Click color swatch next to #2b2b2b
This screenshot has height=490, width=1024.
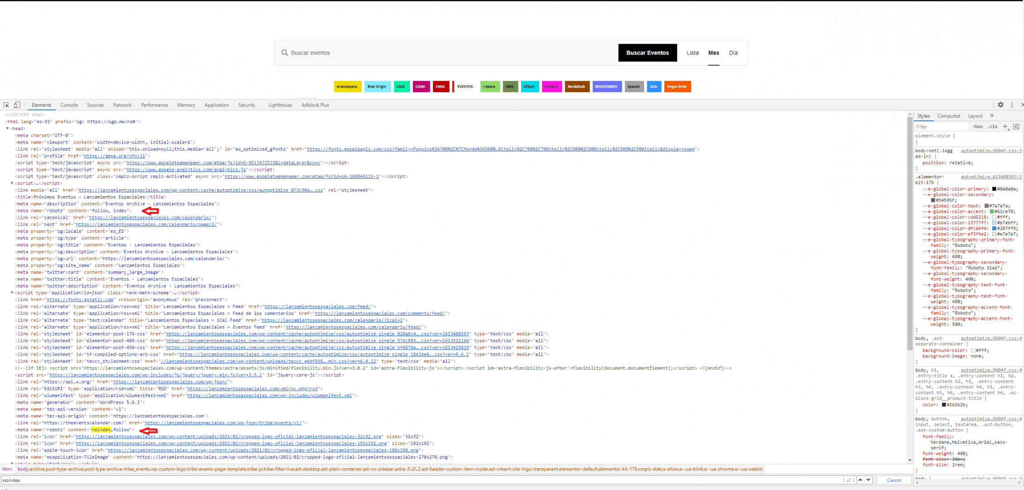(944, 405)
